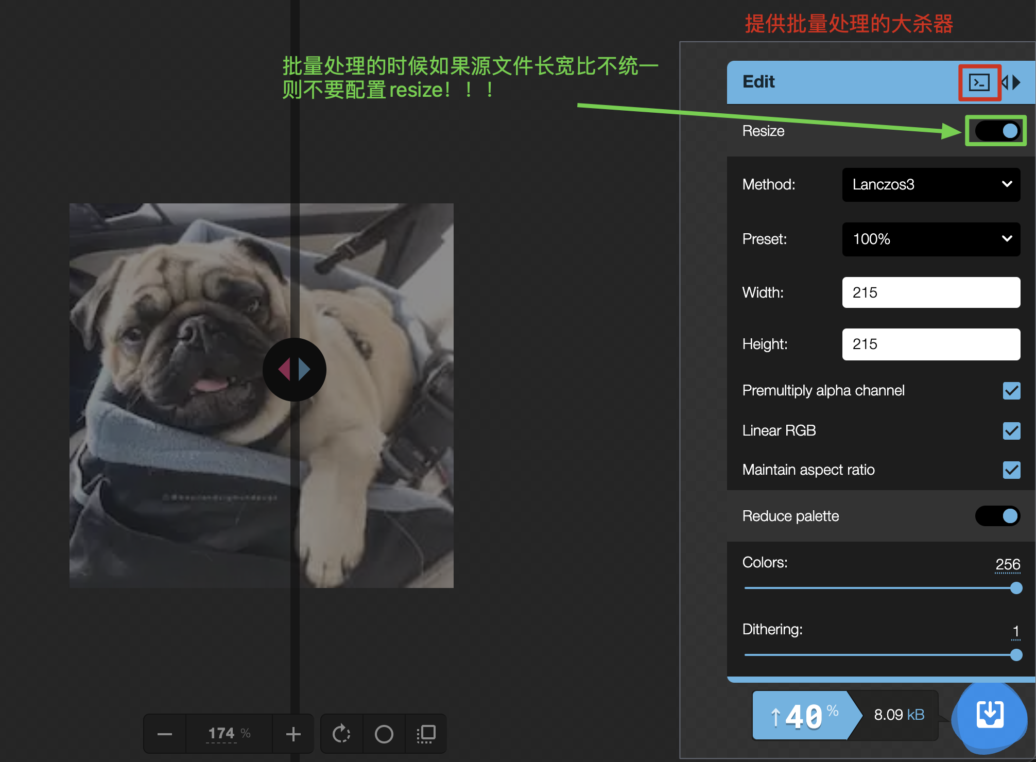The height and width of the screenshot is (762, 1036).
Task: Download the compressed image
Action: [990, 715]
